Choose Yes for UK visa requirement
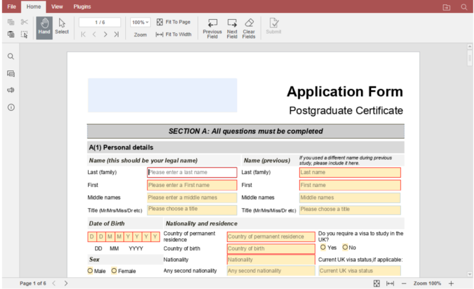This screenshot has height=289, width=474. tap(323, 248)
